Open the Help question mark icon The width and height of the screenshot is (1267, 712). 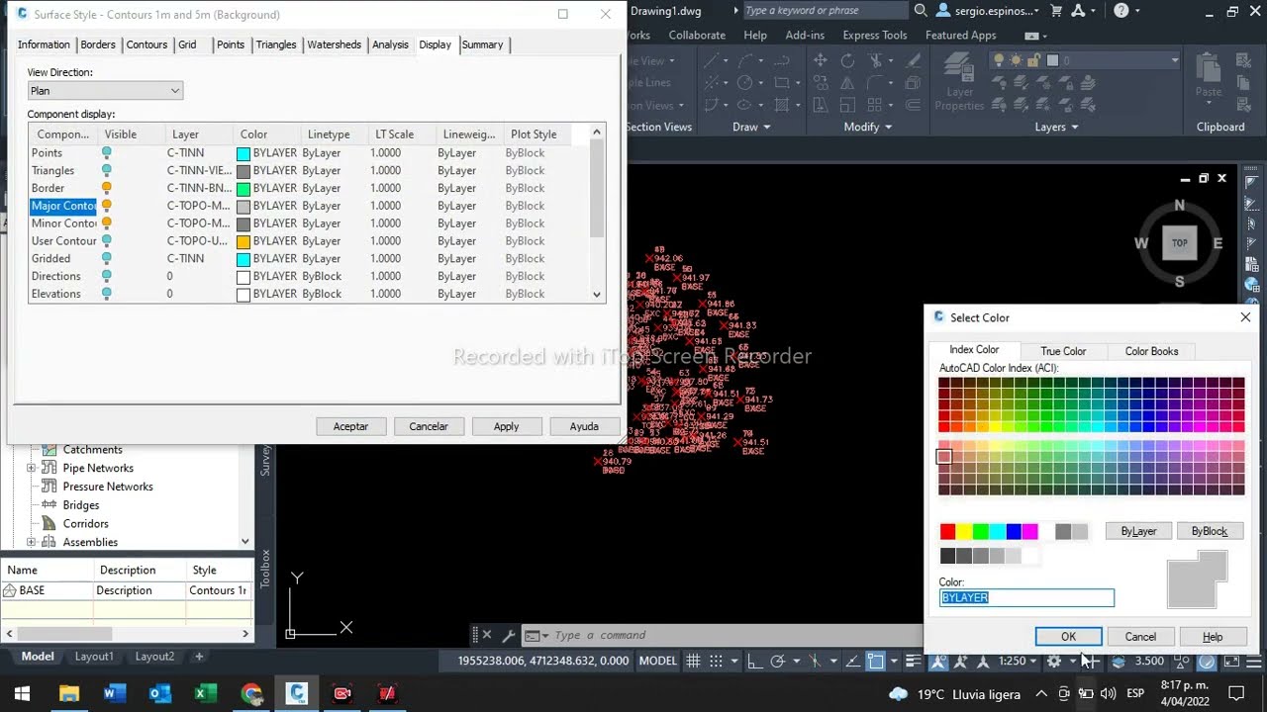[1121, 11]
